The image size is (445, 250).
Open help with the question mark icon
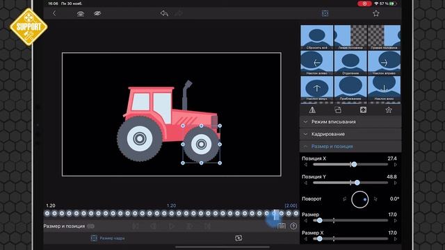tap(293, 226)
